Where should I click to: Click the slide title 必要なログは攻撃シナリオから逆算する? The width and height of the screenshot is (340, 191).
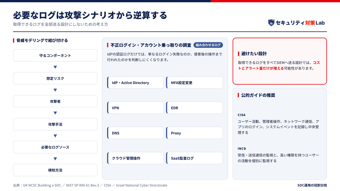[90, 15]
